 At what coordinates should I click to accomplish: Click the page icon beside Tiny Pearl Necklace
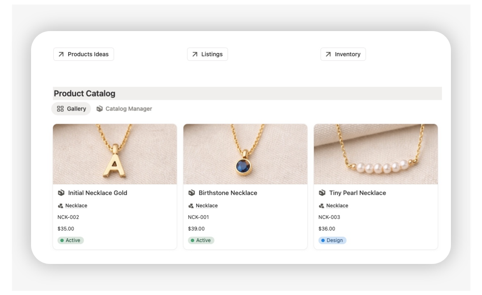point(322,192)
